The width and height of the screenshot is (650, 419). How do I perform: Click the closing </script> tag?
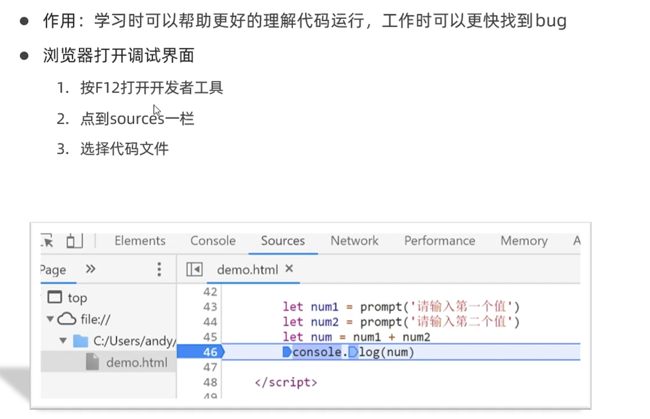coord(286,382)
